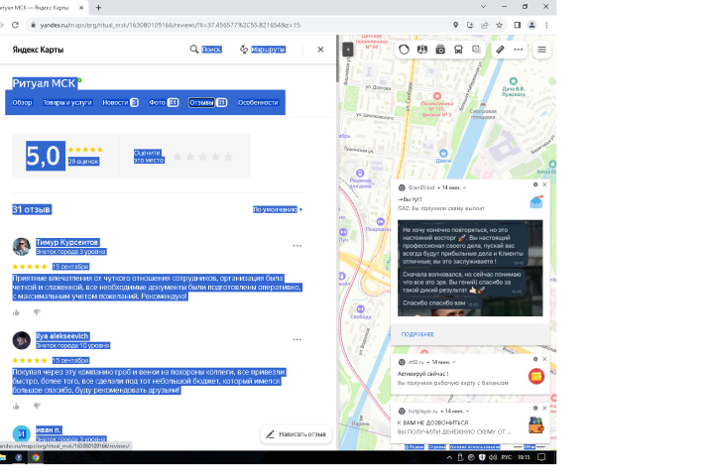Screen dimensions: 714x476
Task: Open options menu for Тимур Курсеитов's review
Action: click(x=297, y=246)
